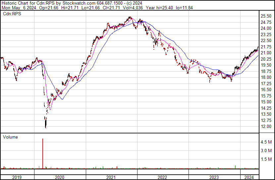Select the 2020 year label
275x180 pixels.
click(60, 177)
